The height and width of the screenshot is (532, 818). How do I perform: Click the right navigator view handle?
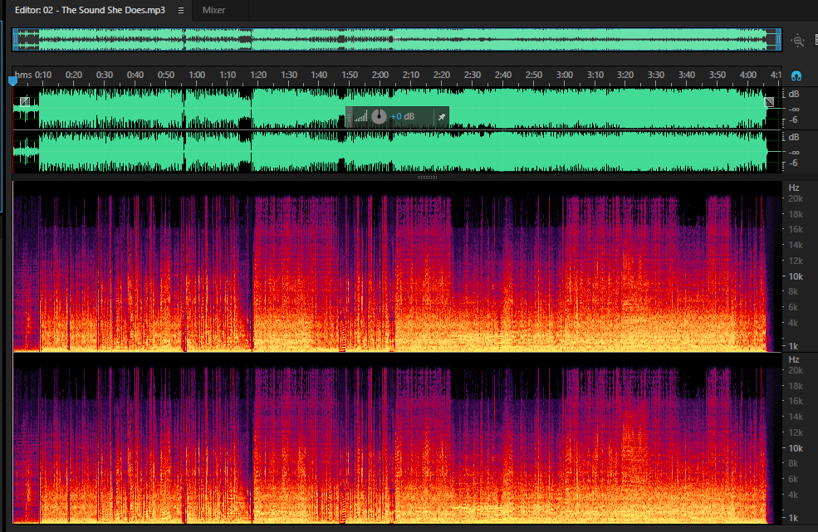pyautogui.click(x=778, y=40)
